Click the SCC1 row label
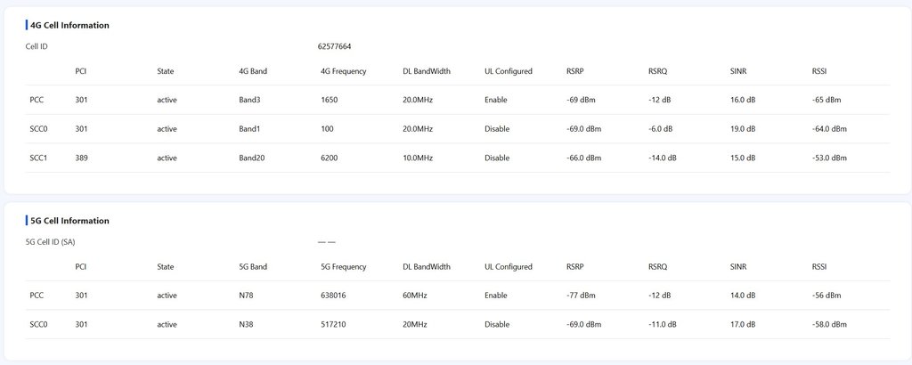912x365 pixels. coord(38,158)
